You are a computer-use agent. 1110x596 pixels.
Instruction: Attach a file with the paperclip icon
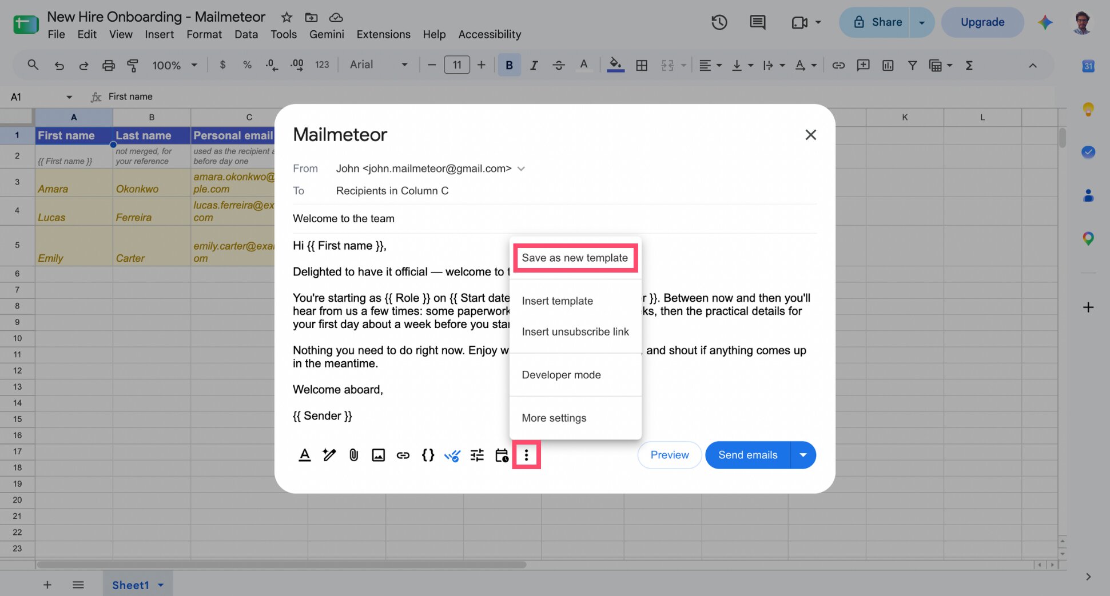354,455
